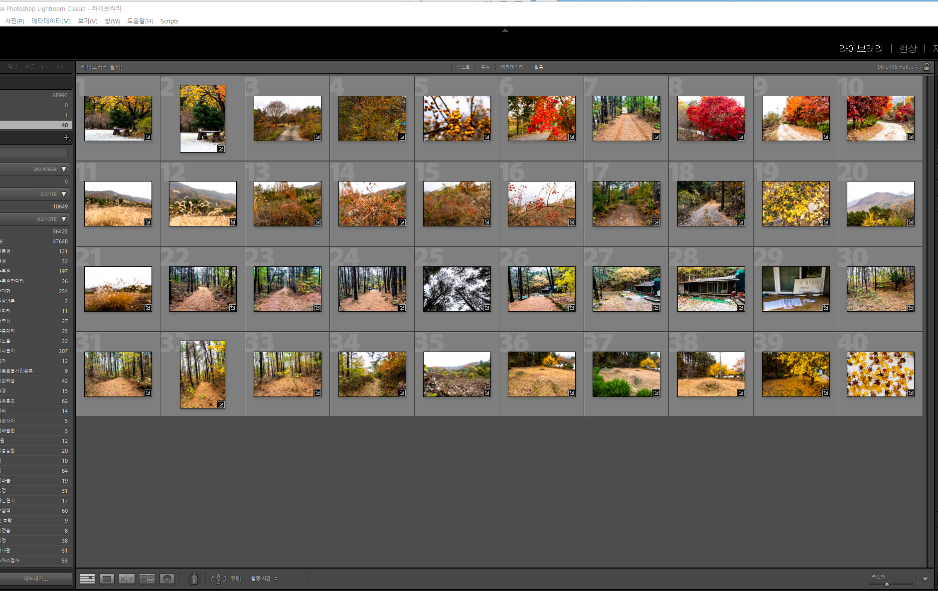Open the Scripts menu
This screenshot has height=591, width=938.
point(169,21)
